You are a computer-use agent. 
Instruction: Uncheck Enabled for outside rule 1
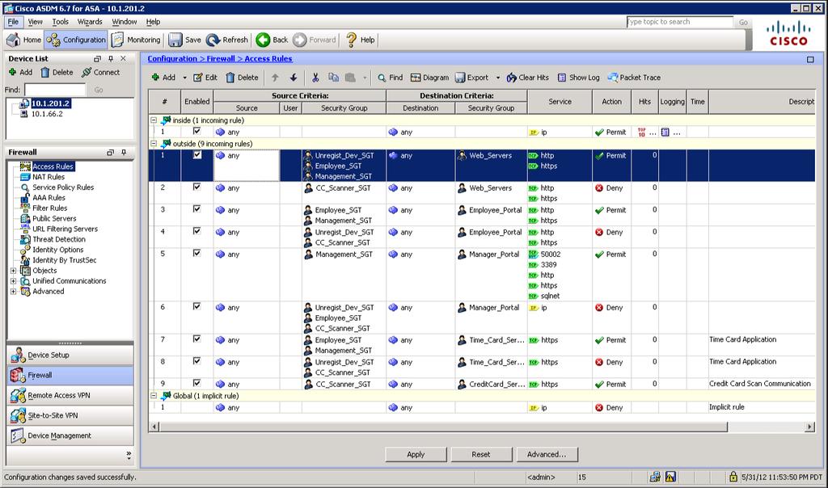(197, 155)
